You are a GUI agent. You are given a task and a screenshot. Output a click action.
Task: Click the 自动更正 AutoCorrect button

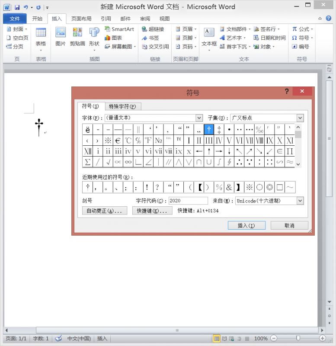click(105, 211)
